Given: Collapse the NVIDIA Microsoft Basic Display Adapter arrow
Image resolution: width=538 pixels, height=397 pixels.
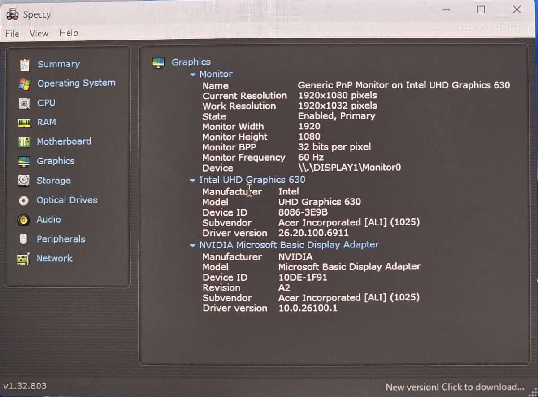Looking at the screenshot, I should (x=193, y=246).
